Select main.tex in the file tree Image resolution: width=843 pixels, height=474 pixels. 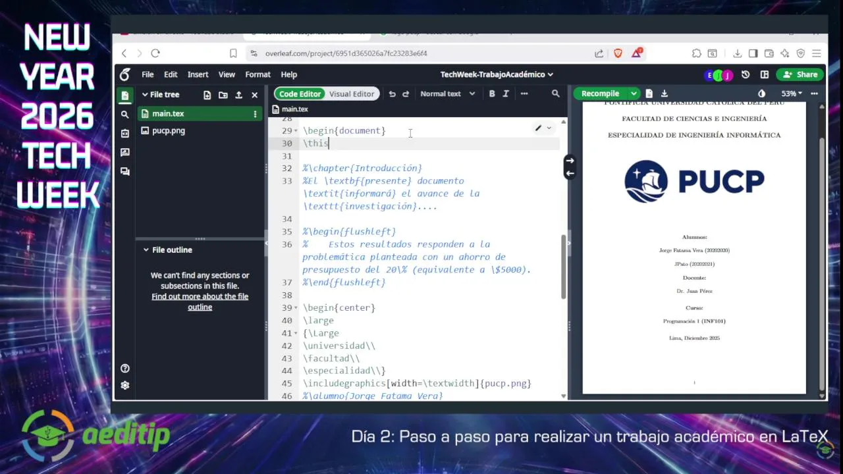click(200, 114)
